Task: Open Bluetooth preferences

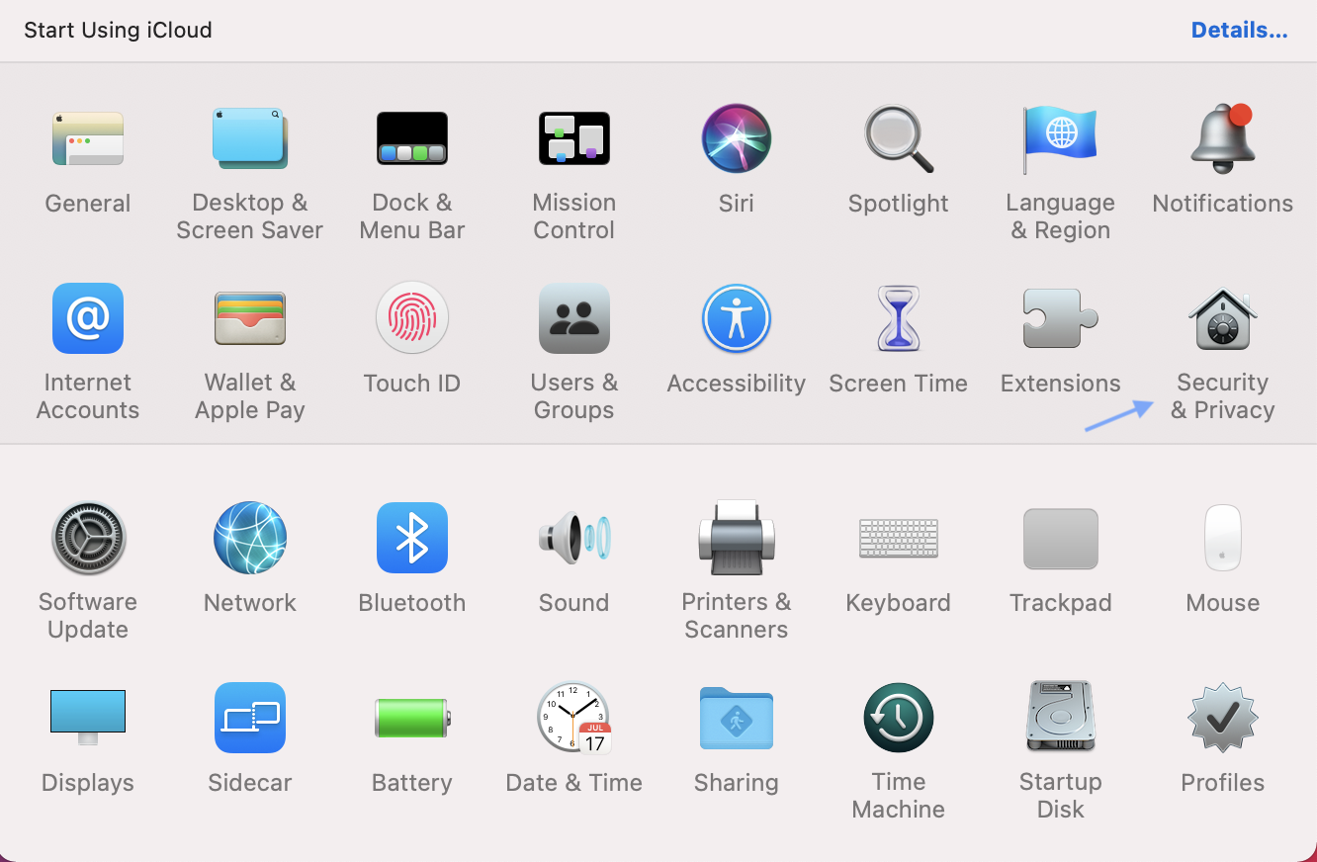Action: pyautogui.click(x=412, y=538)
